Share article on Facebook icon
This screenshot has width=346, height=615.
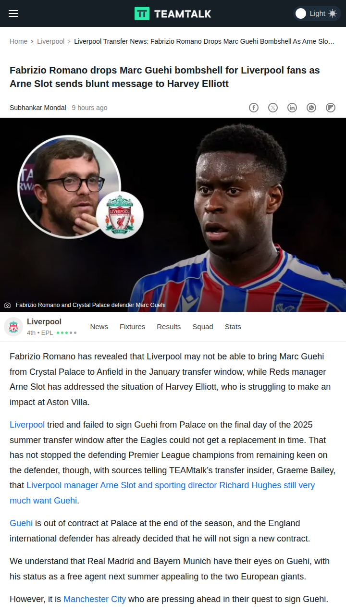(x=254, y=108)
